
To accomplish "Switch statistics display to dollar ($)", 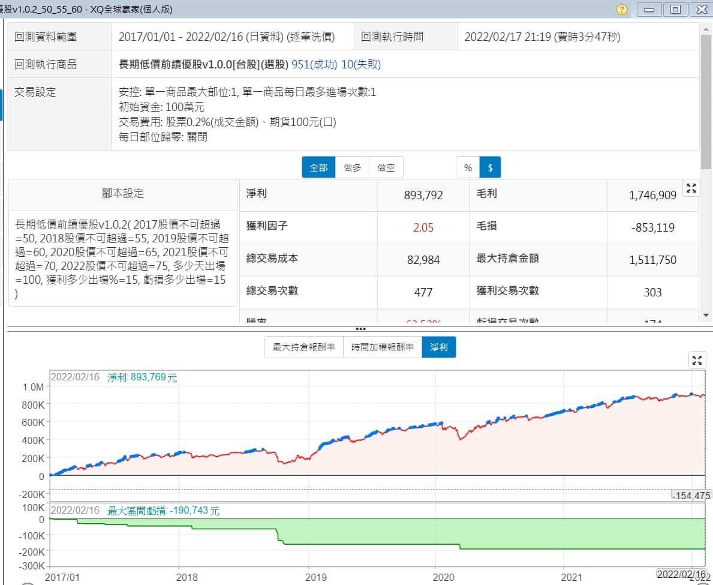I will pyautogui.click(x=490, y=168).
